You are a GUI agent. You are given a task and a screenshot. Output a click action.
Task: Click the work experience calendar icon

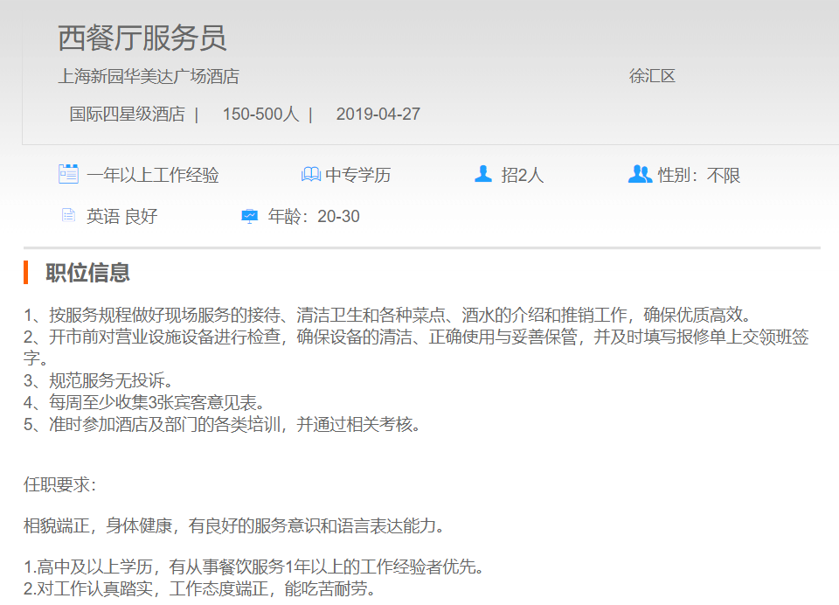coord(68,174)
